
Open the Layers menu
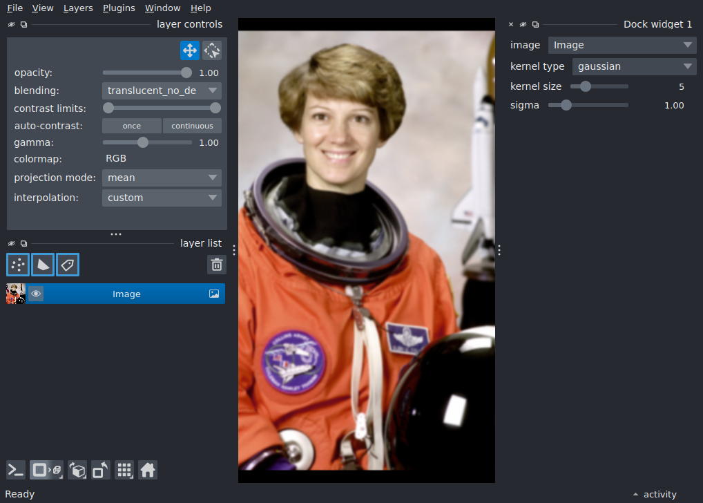pyautogui.click(x=78, y=8)
